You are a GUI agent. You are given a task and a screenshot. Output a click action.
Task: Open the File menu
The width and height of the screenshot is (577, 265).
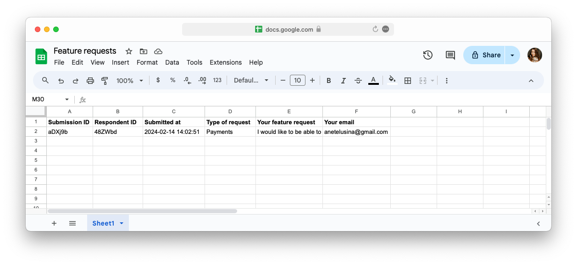59,62
